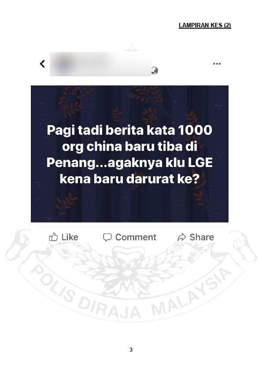This screenshot has height=371, width=262.
Task: Click the thumbs-up Like icon
Action: 53,237
